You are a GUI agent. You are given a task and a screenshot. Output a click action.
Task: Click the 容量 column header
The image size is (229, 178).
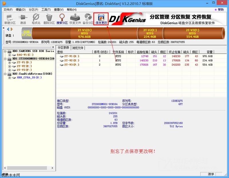pos(207,52)
